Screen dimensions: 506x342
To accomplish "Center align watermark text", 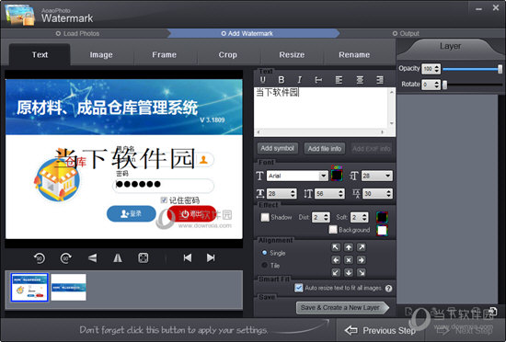I will pos(360,80).
